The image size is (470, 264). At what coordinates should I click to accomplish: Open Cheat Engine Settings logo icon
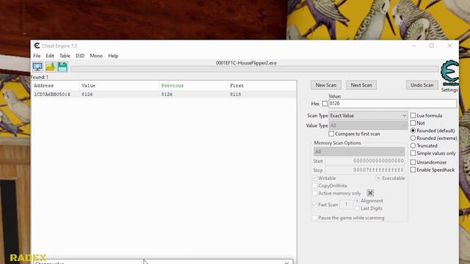point(449,73)
